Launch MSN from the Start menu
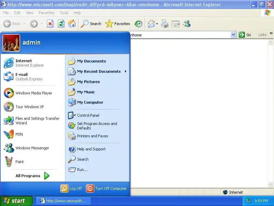This screenshot has width=274, height=206. 33,134
